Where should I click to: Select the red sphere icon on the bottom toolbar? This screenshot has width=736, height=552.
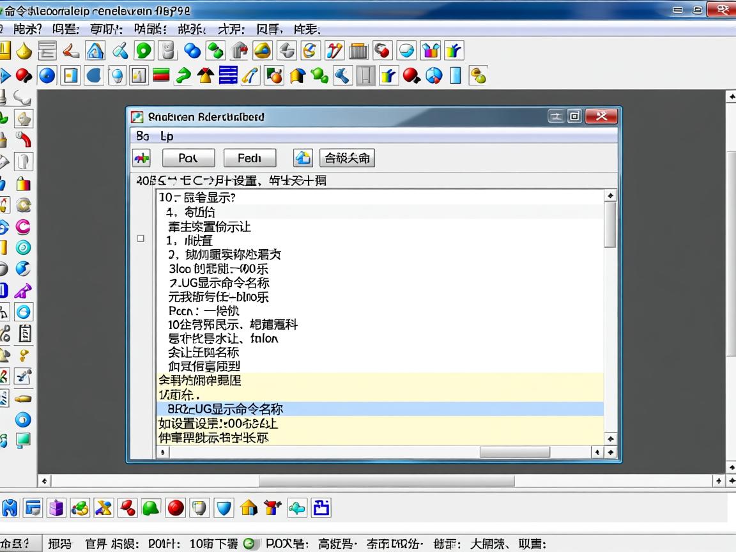174,507
